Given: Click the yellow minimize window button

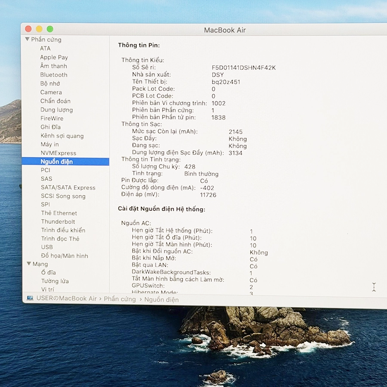Looking at the screenshot, I should click(39, 29).
